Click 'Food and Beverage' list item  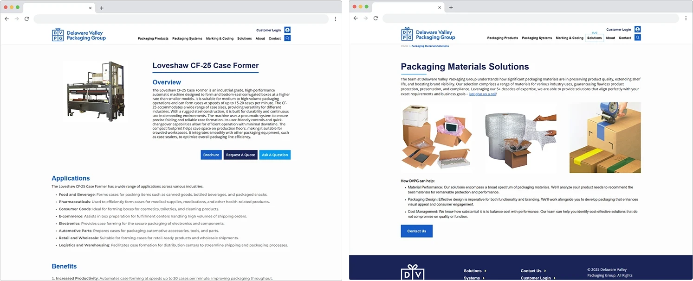[x=162, y=194]
